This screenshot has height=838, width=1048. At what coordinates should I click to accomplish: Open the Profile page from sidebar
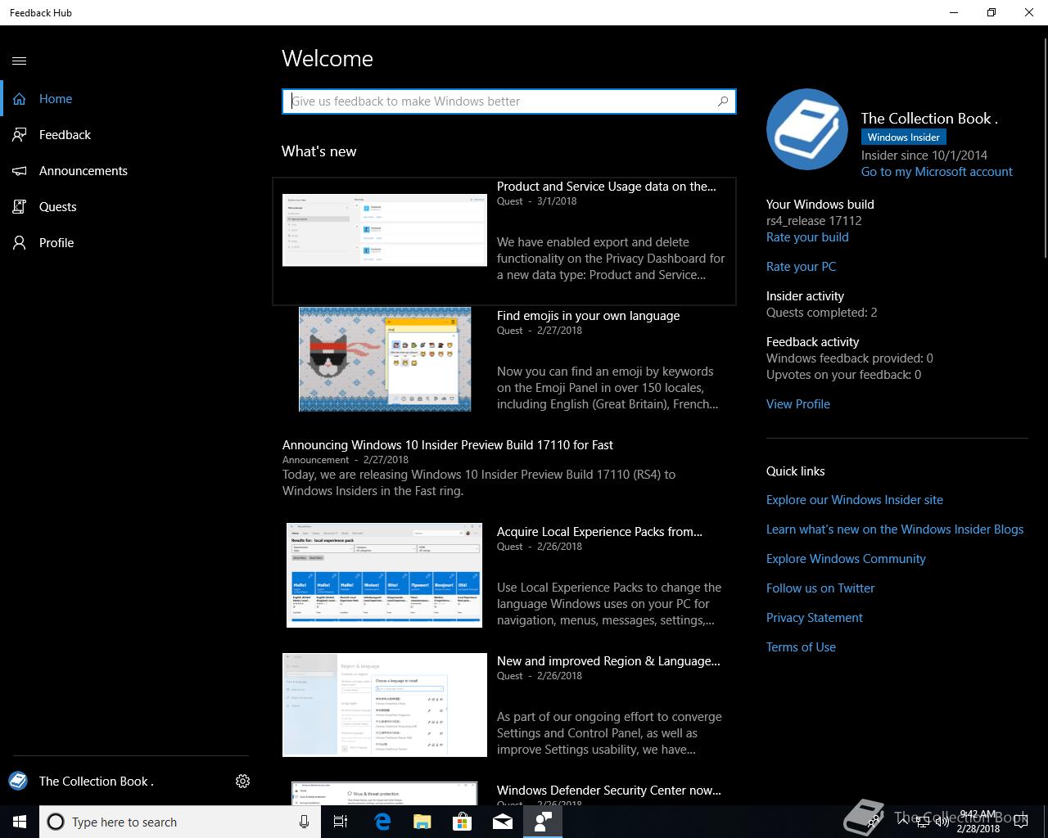(124, 242)
